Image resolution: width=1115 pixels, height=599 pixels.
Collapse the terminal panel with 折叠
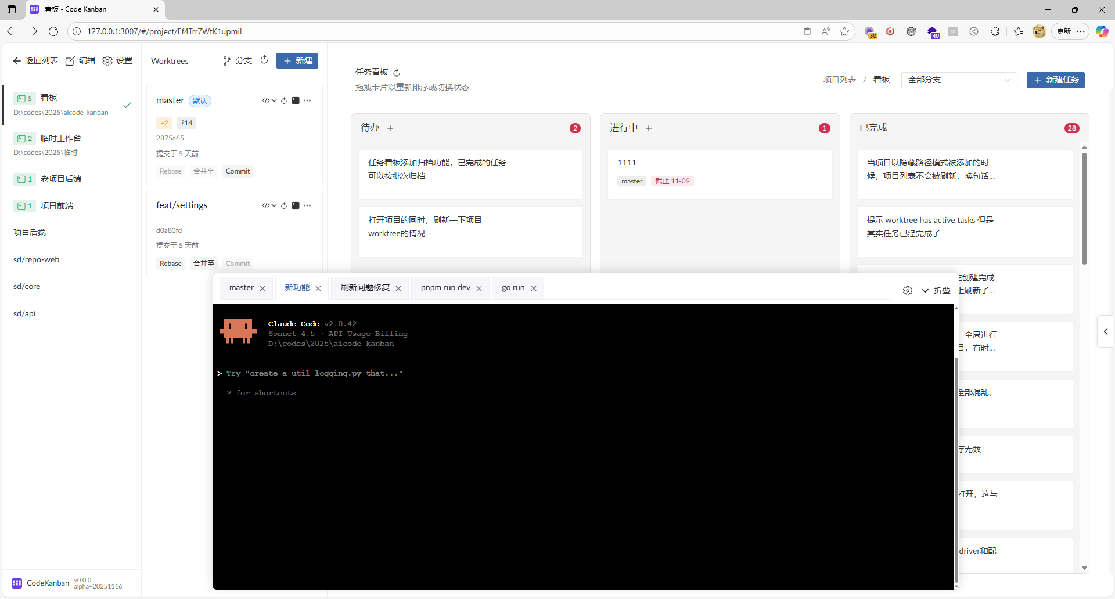(x=936, y=290)
